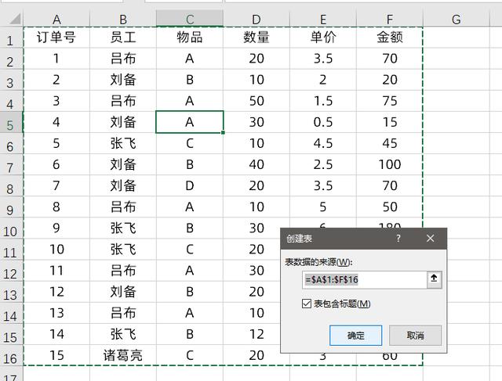Click the cell containing 诸葛亮
Image resolution: width=502 pixels, height=381 pixels.
123,355
